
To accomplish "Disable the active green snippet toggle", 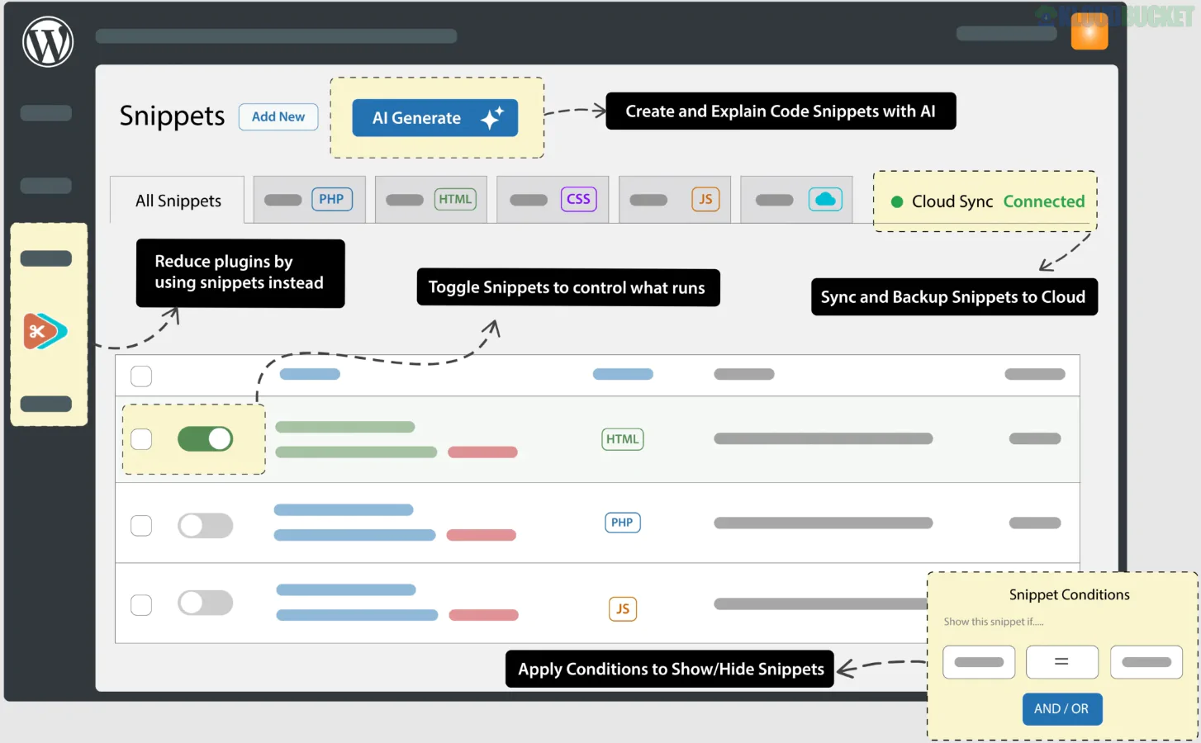I will pyautogui.click(x=206, y=439).
